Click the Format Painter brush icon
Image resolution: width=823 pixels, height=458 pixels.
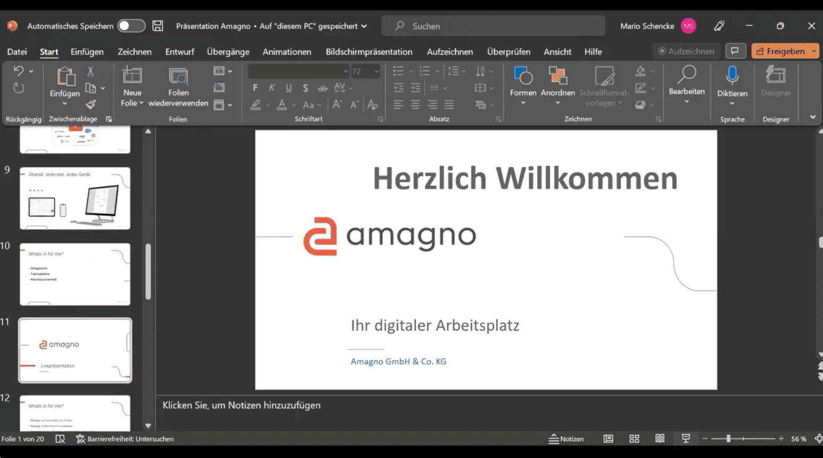91,104
